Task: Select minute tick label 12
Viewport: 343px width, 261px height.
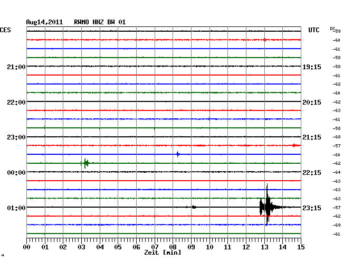Action: (x=246, y=247)
